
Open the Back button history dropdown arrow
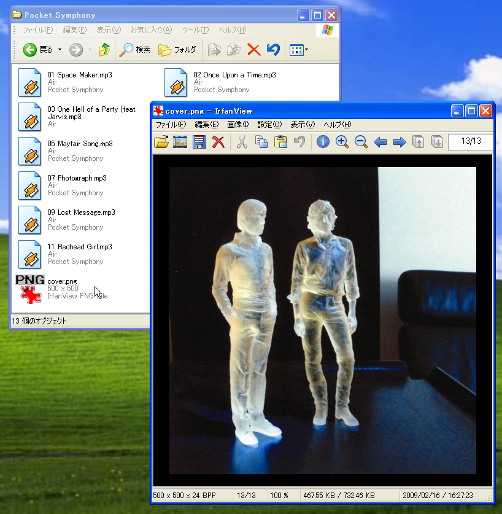click(60, 50)
